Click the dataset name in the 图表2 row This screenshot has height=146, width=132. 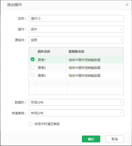[x=85, y=68]
